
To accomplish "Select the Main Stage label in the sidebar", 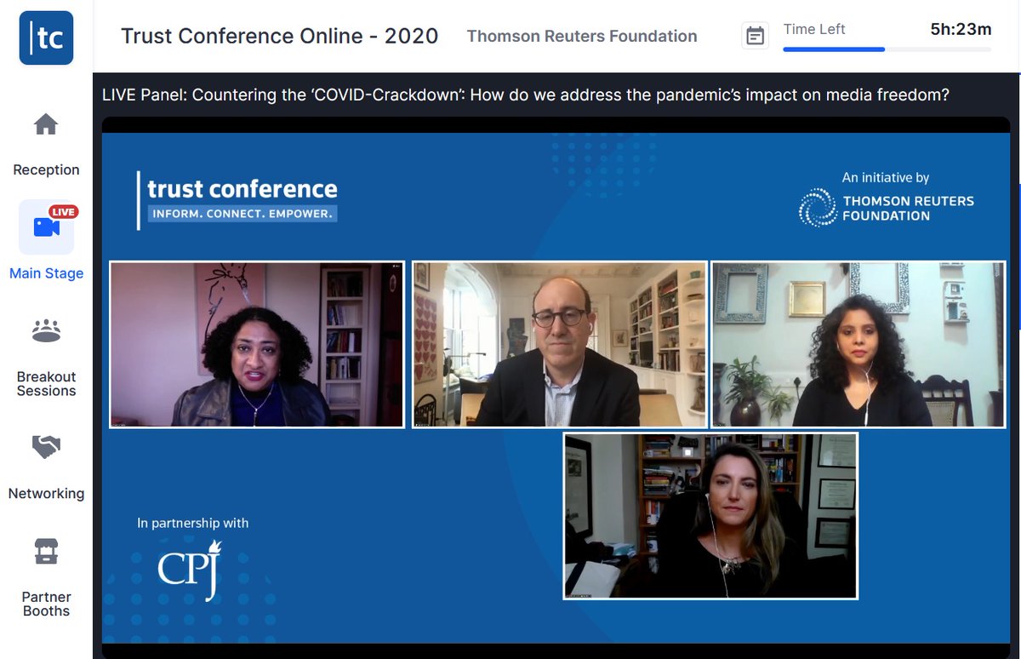I will pyautogui.click(x=46, y=273).
